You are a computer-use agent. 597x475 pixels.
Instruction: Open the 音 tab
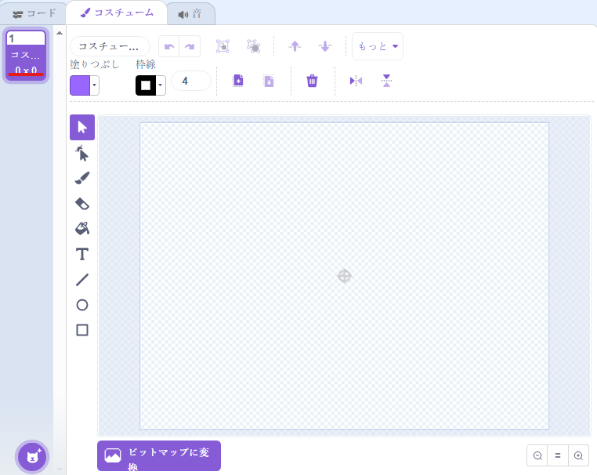pyautogui.click(x=190, y=13)
